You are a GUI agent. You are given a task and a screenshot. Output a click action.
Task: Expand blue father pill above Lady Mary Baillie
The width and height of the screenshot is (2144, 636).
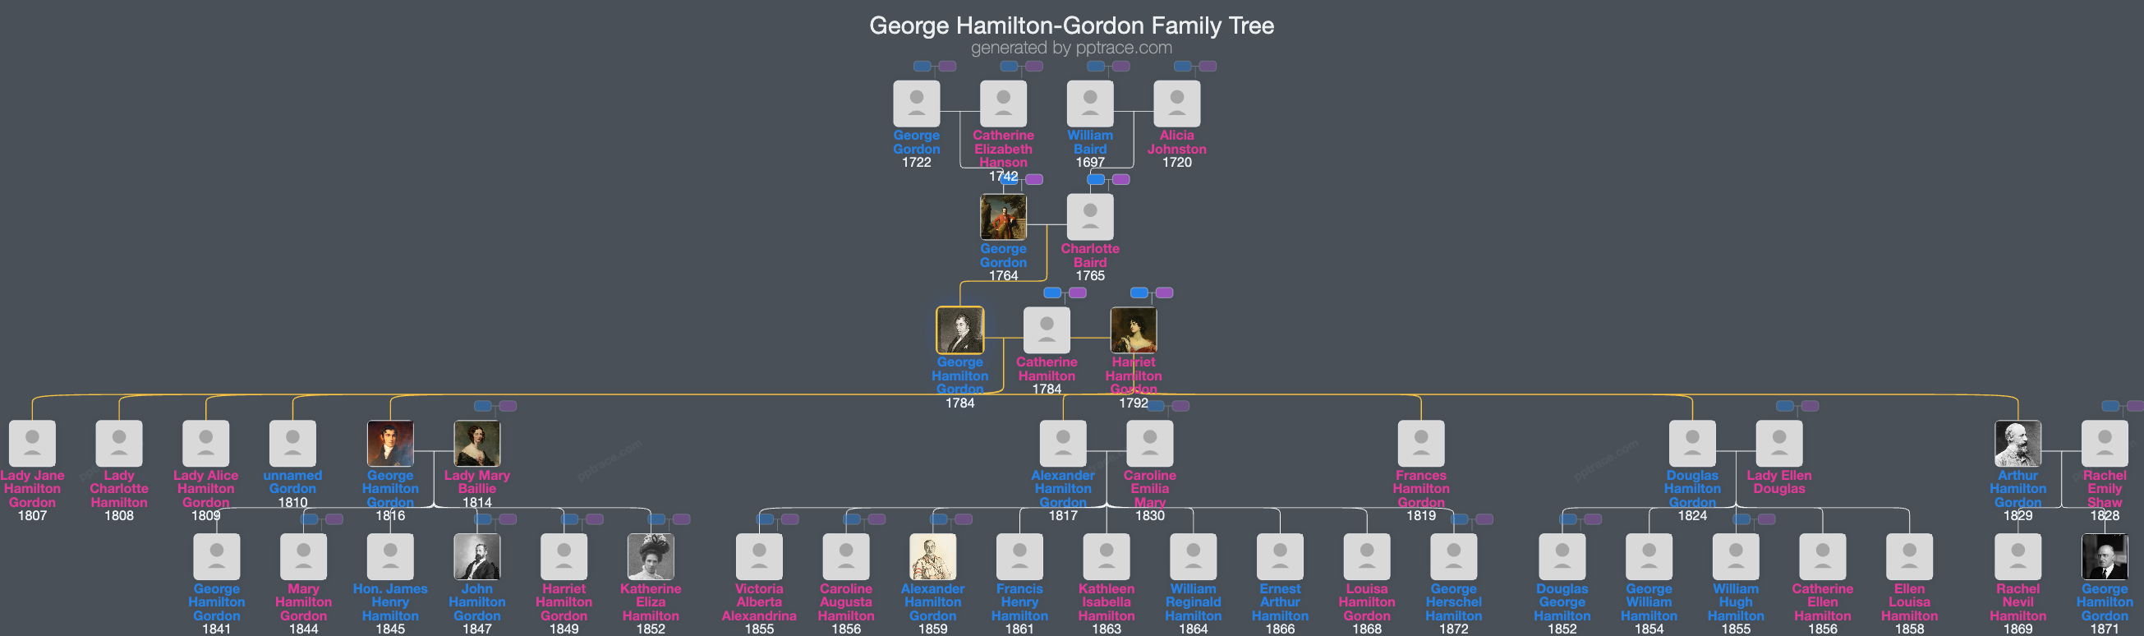[x=483, y=405]
